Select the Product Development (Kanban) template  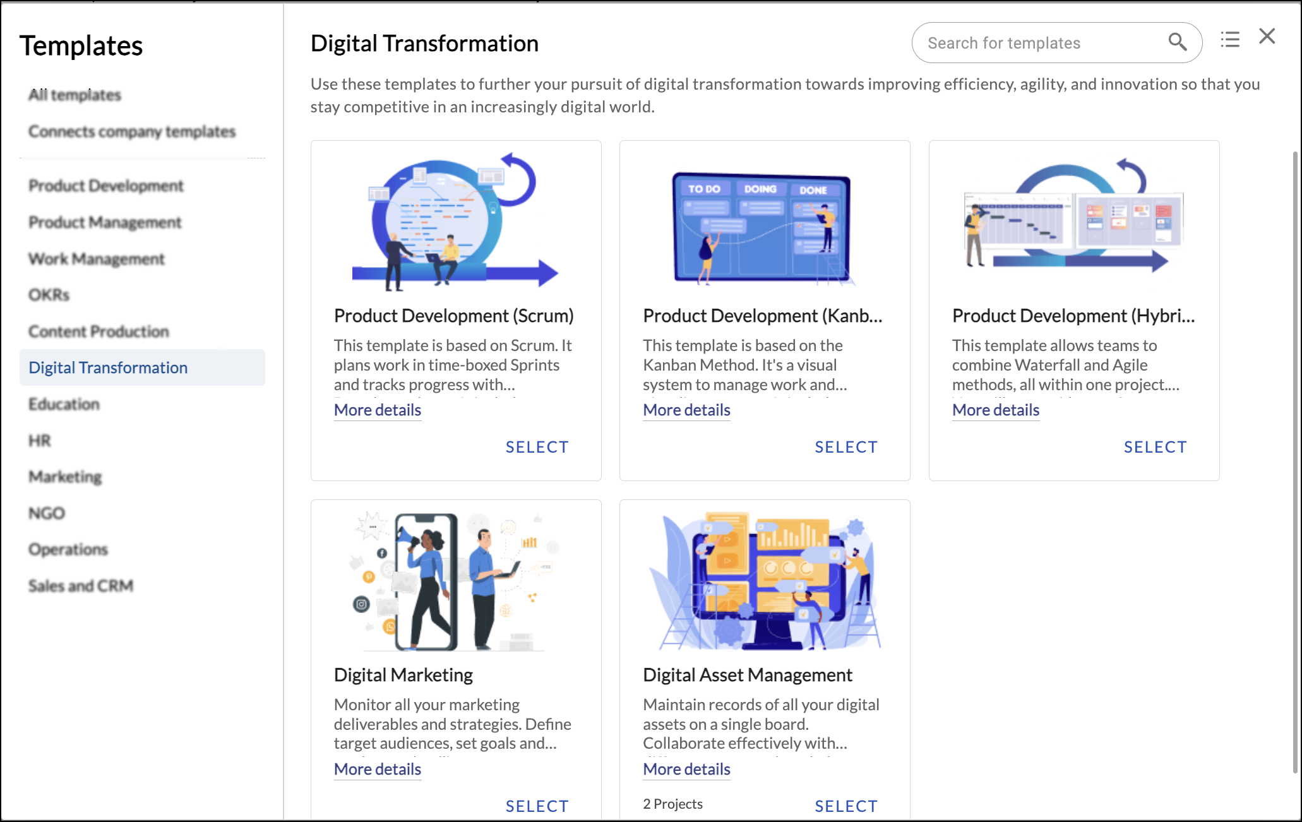(845, 447)
